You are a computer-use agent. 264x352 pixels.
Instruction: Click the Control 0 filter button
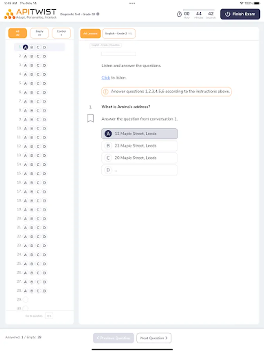pos(61,33)
